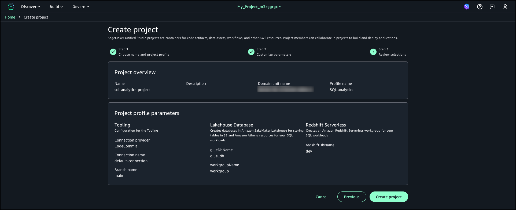Click the Step 3 number circle
Viewport: 516px width, 210px height.
(373, 52)
